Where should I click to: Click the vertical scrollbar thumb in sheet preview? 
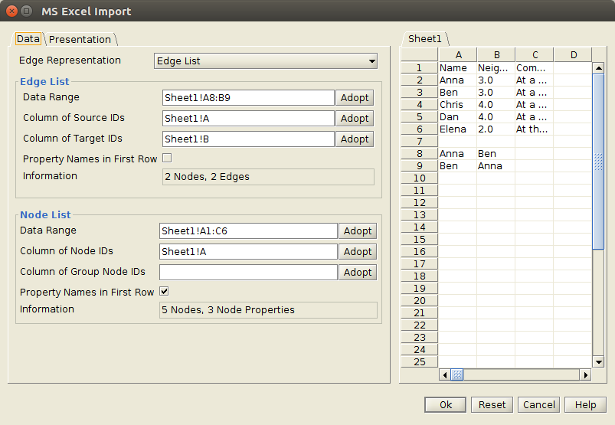[x=598, y=162]
